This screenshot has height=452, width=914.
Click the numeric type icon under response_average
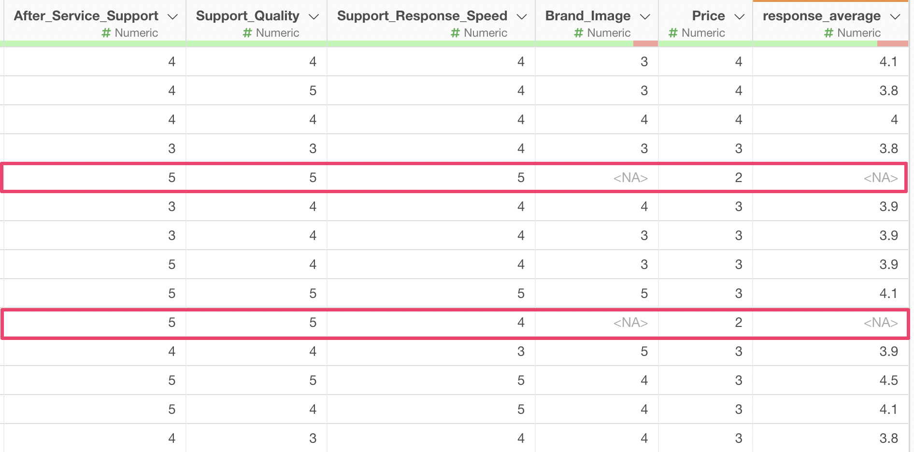(x=828, y=33)
